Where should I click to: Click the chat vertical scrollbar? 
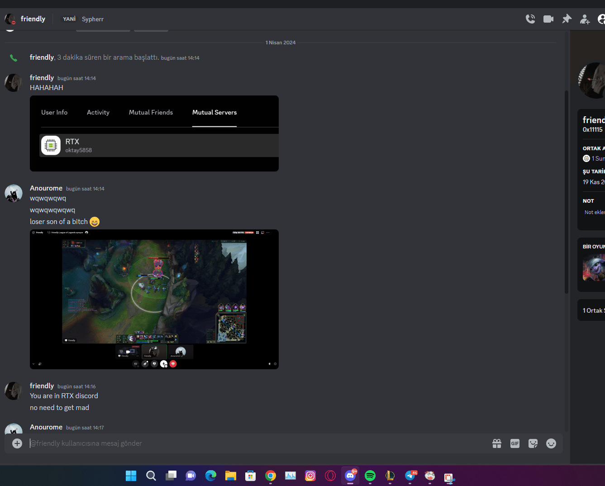coord(566,192)
